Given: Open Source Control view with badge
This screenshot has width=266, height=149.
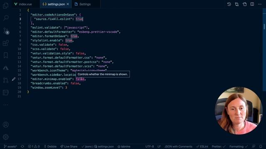Looking at the screenshot, I should click(6, 31).
